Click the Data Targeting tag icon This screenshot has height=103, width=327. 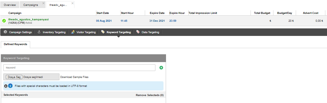pos(138,32)
